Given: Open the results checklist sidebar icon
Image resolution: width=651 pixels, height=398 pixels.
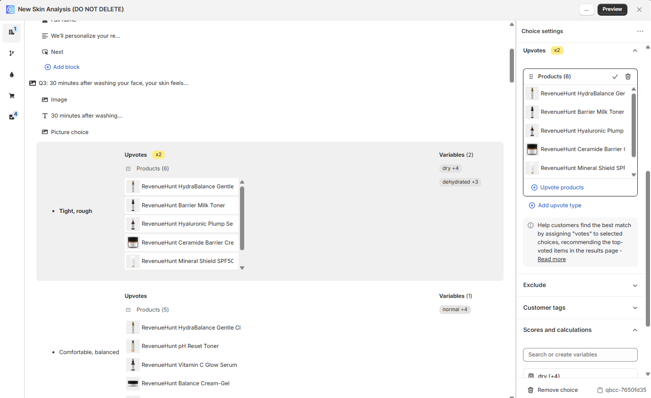Looking at the screenshot, I should 12,117.
